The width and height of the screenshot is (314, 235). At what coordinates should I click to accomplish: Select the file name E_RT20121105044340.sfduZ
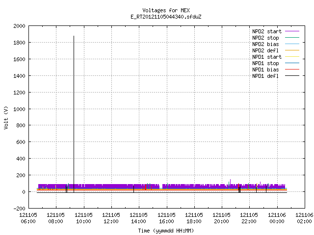point(166,17)
